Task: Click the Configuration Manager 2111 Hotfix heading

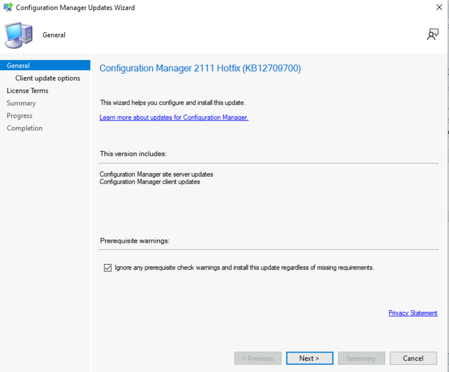Action: (200, 68)
